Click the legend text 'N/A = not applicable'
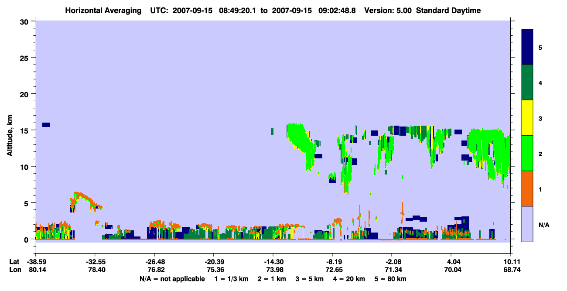567x291 pixels. click(x=172, y=279)
